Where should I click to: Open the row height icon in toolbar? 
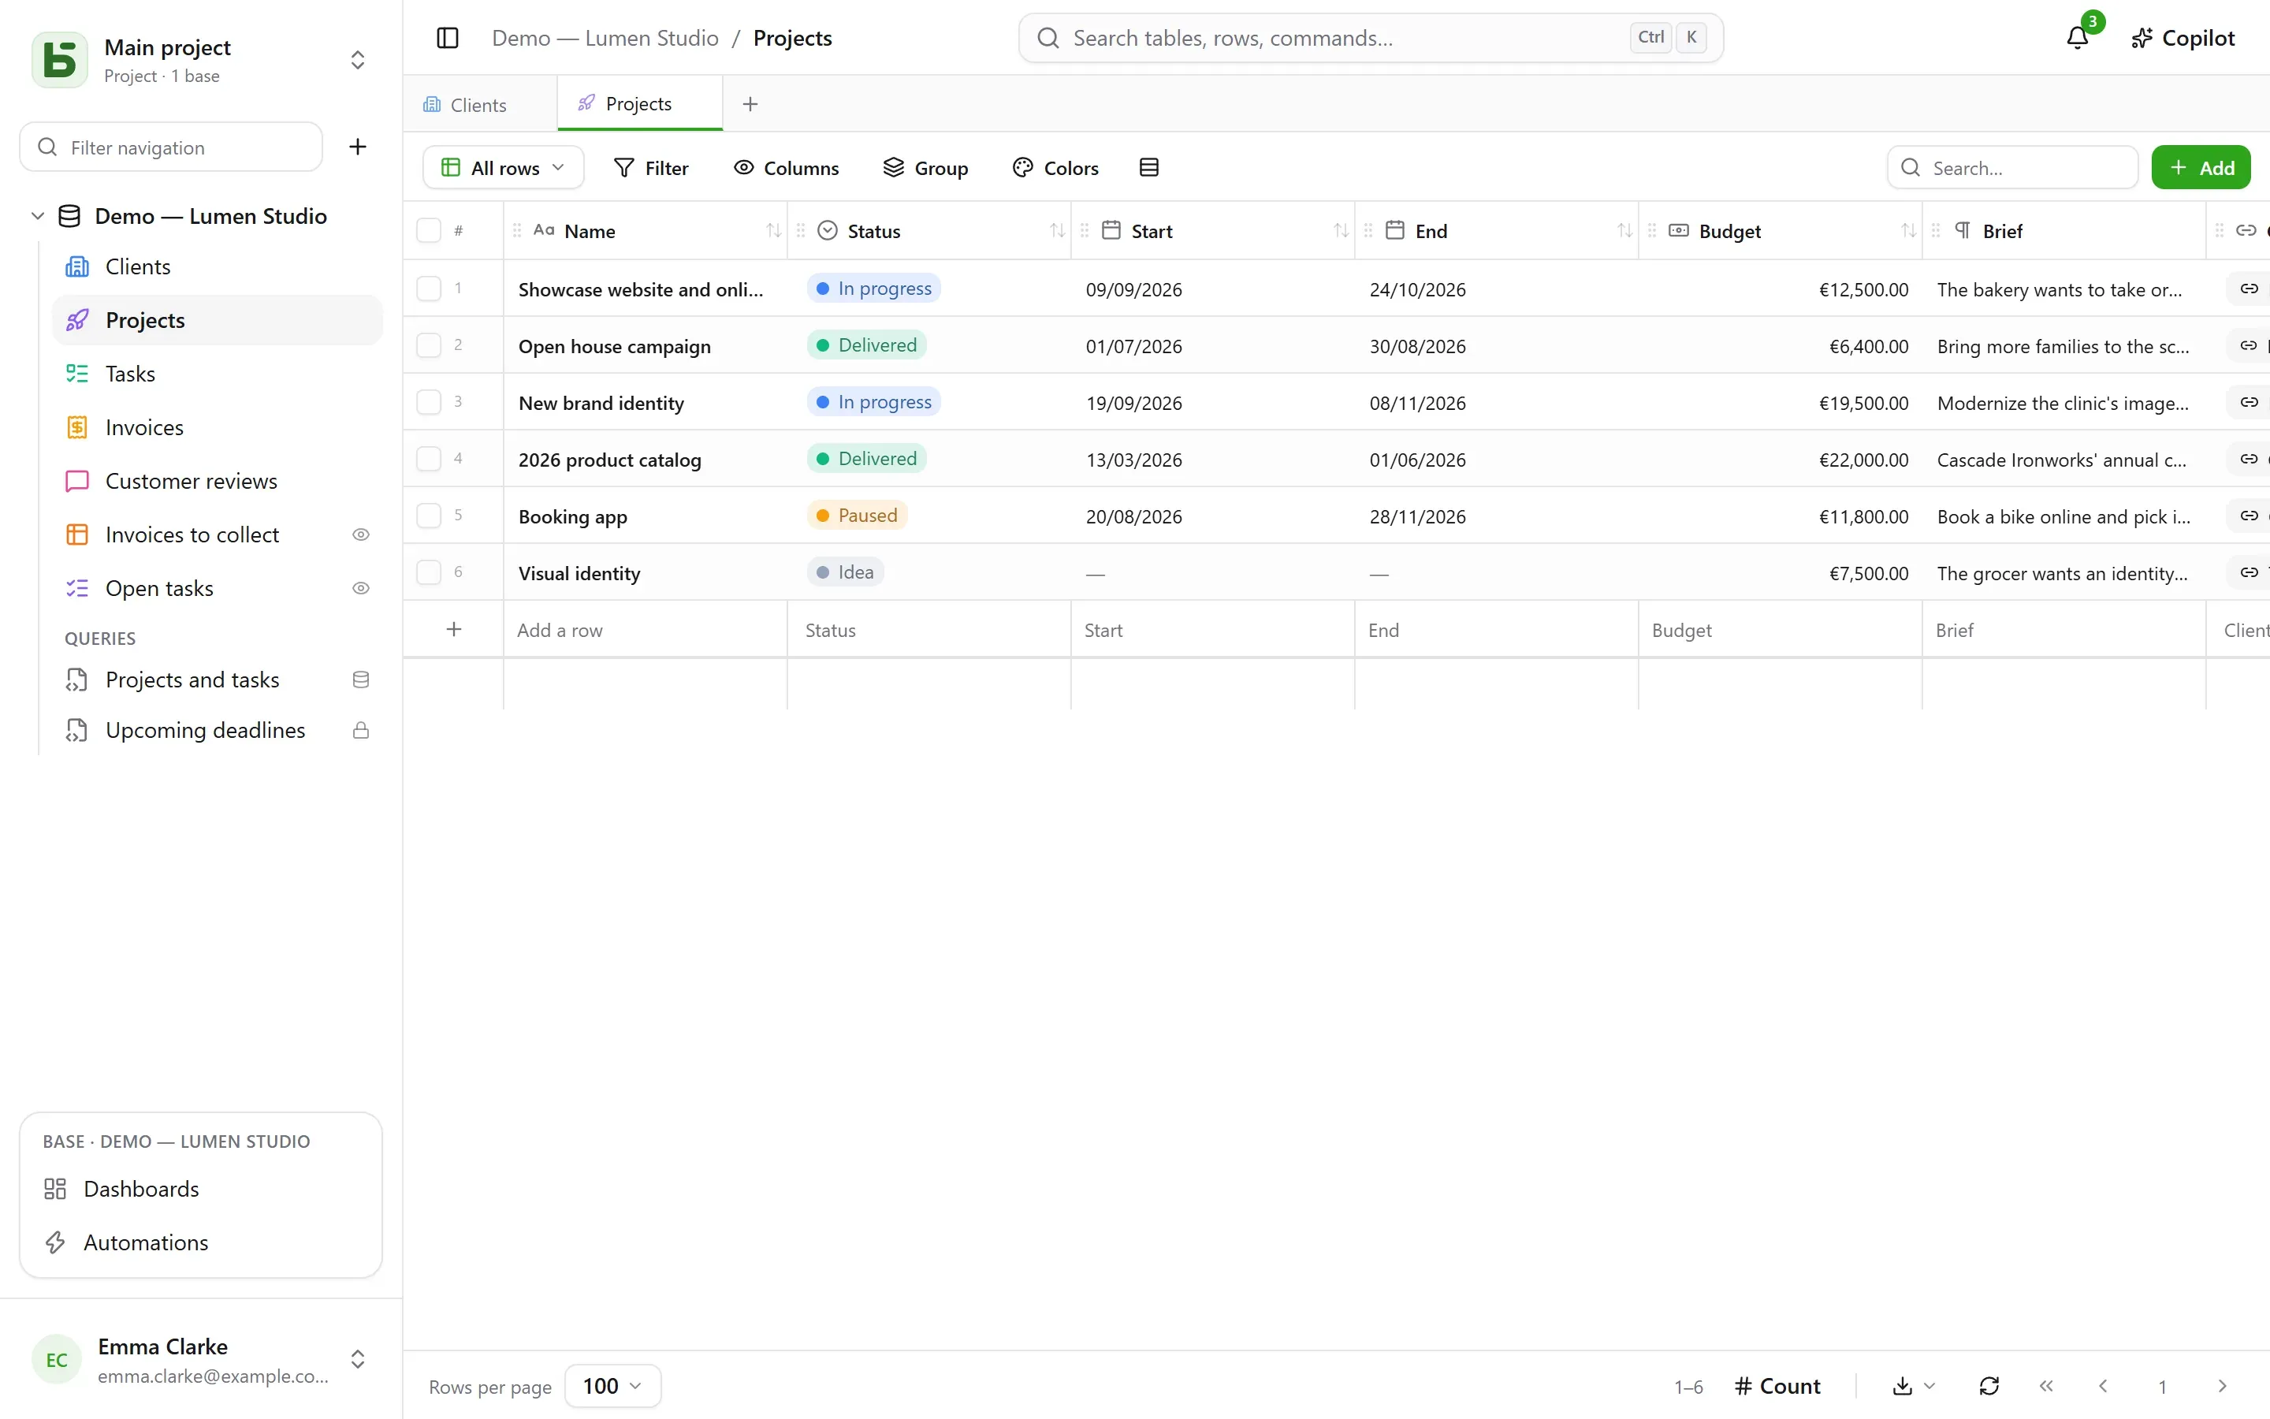tap(1149, 167)
